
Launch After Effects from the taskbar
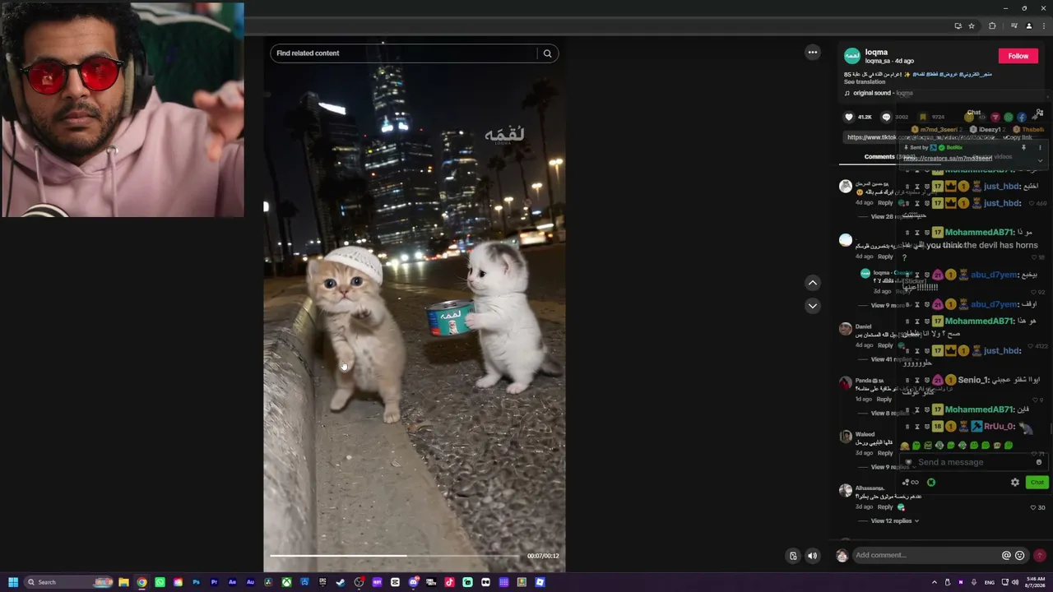(232, 582)
